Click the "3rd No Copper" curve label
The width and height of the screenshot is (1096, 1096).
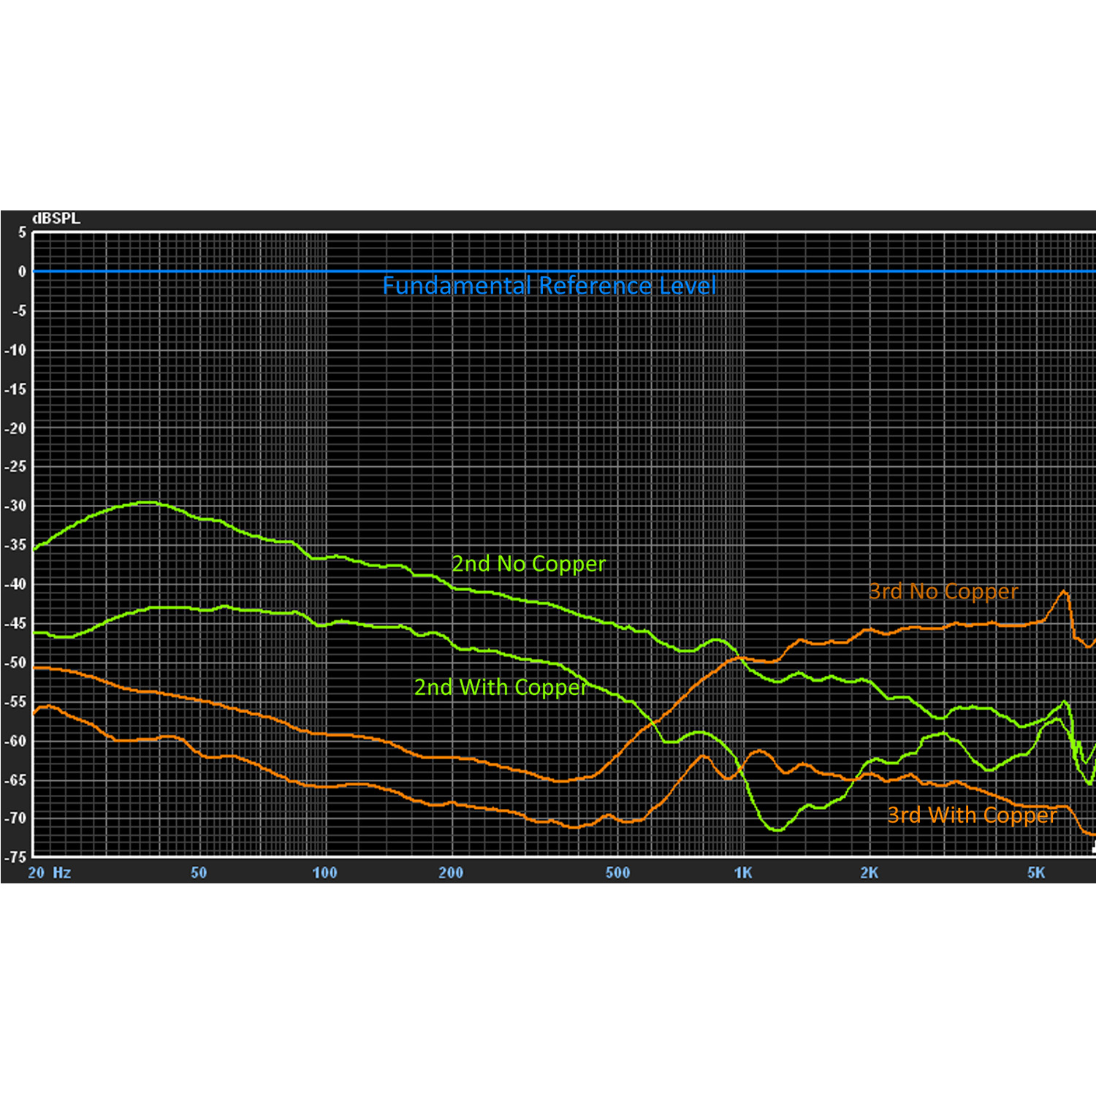943,591
